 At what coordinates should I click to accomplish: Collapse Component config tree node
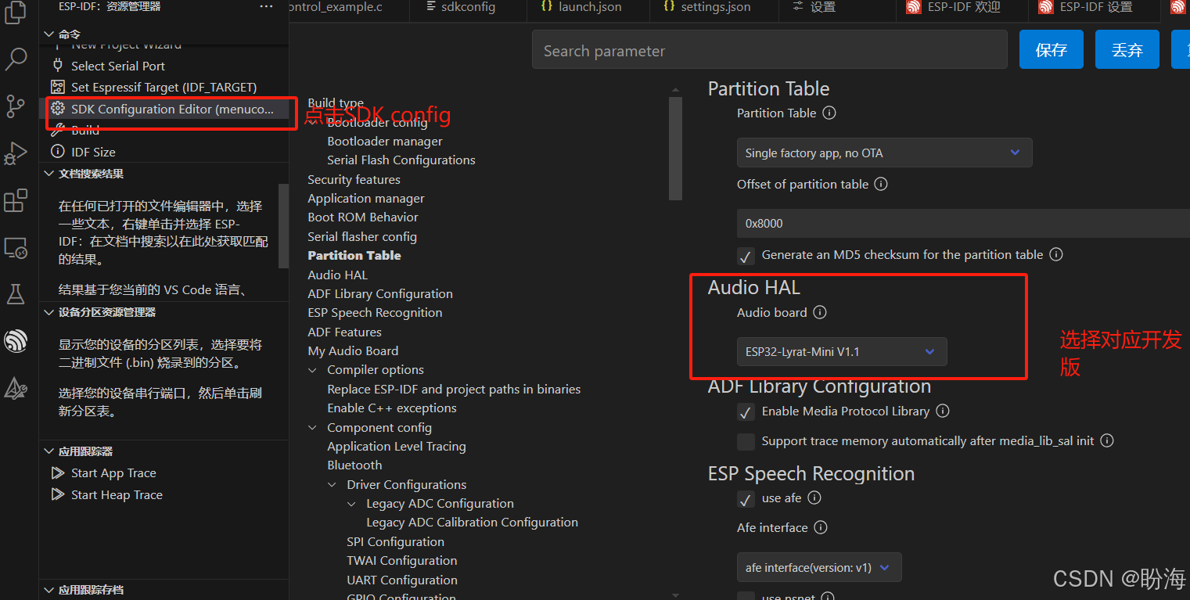pyautogui.click(x=313, y=428)
